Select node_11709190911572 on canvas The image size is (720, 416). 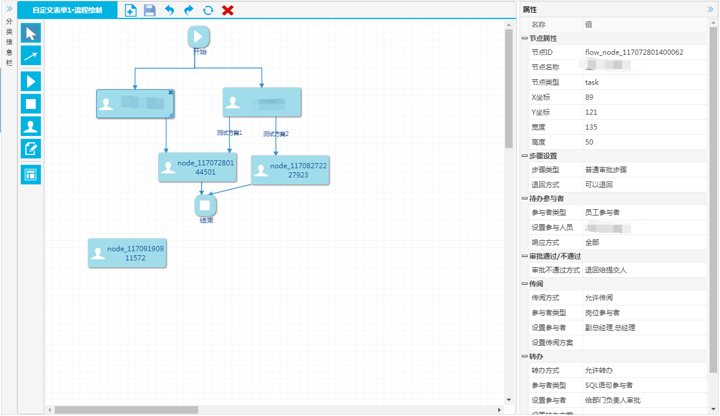[x=127, y=253]
